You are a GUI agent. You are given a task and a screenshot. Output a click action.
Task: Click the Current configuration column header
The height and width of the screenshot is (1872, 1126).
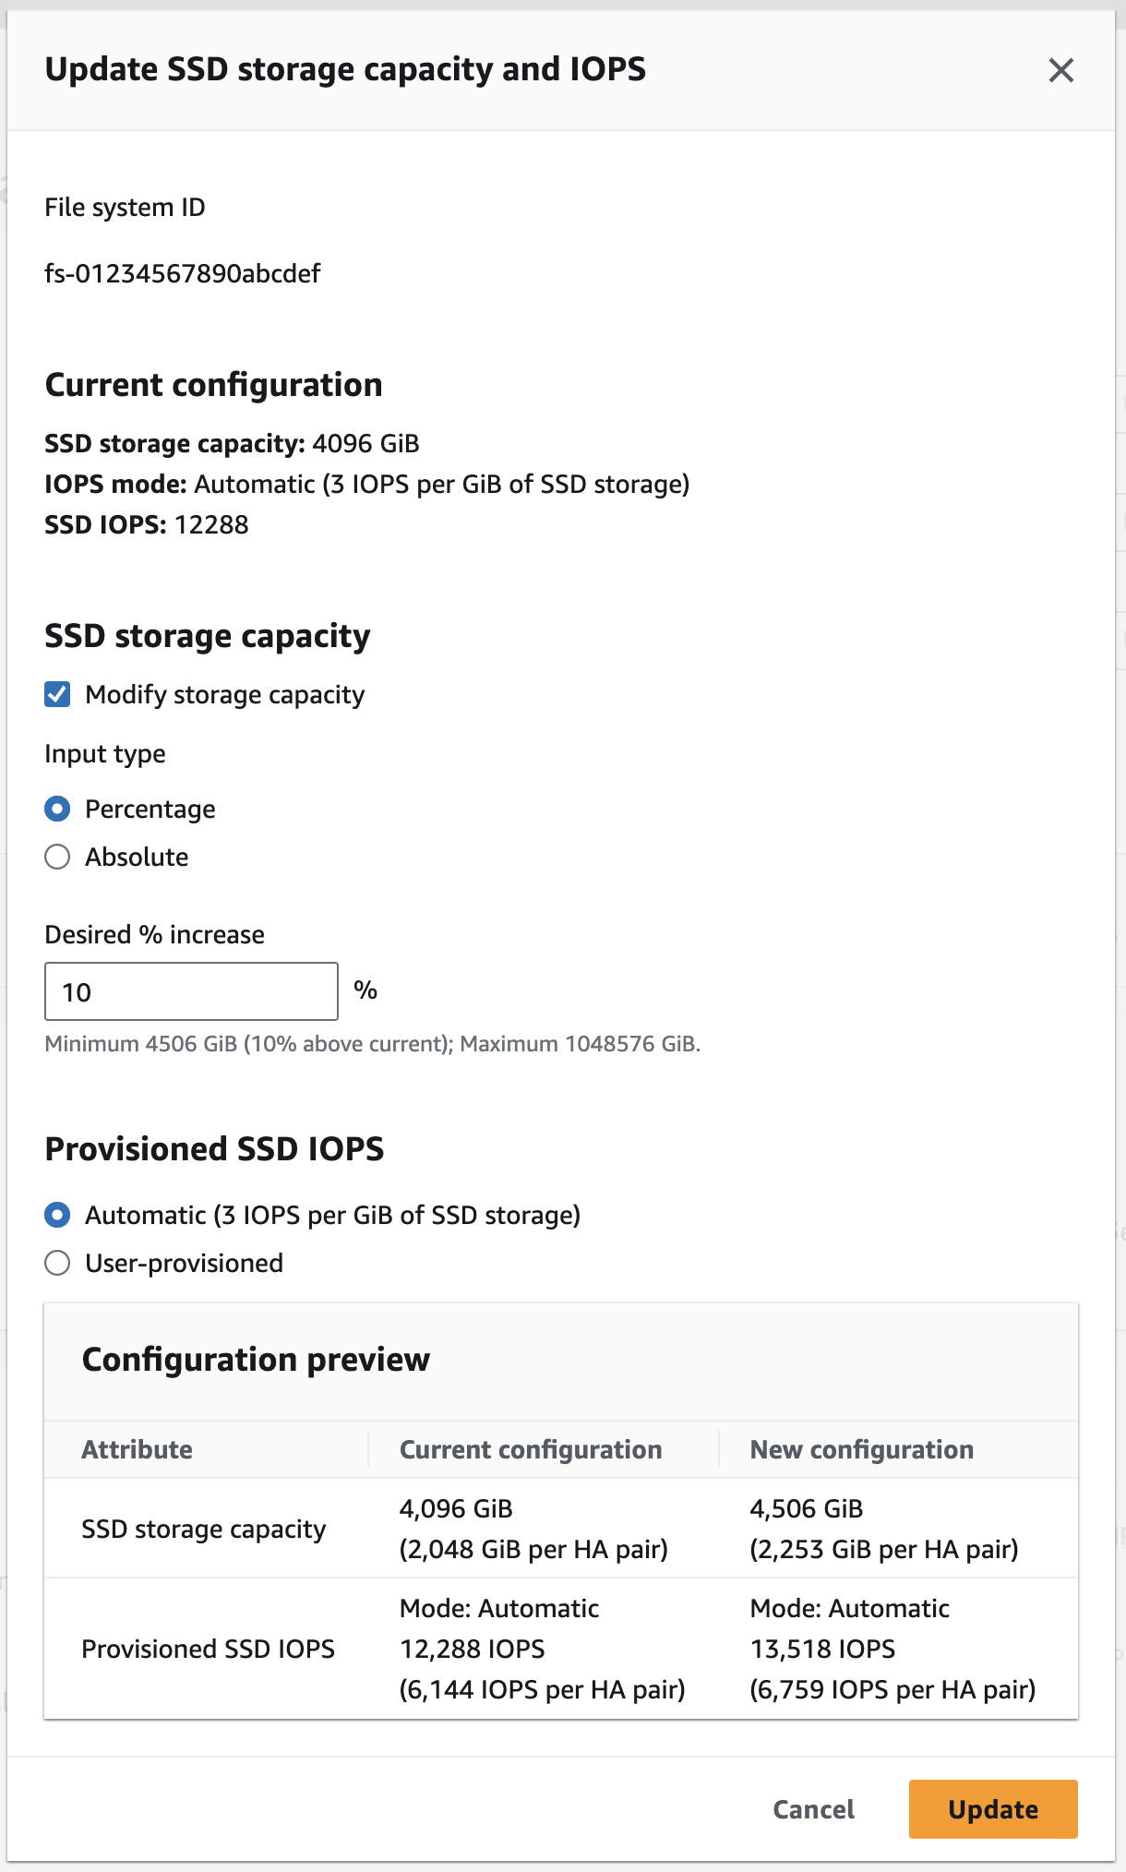[531, 1449]
